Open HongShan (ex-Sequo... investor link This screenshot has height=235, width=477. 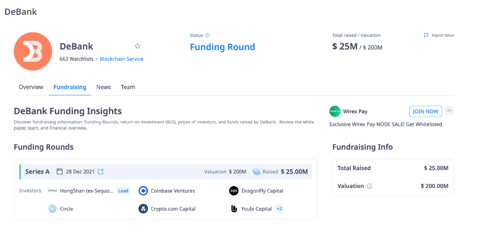pyautogui.click(x=87, y=191)
